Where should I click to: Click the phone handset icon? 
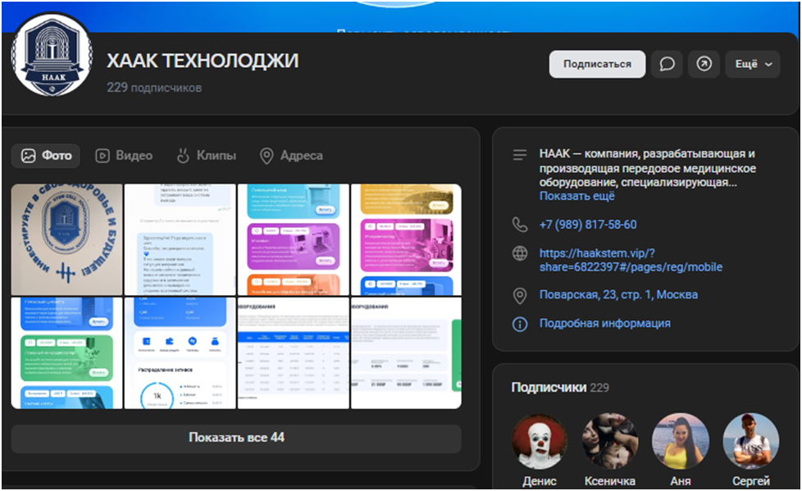click(x=520, y=225)
